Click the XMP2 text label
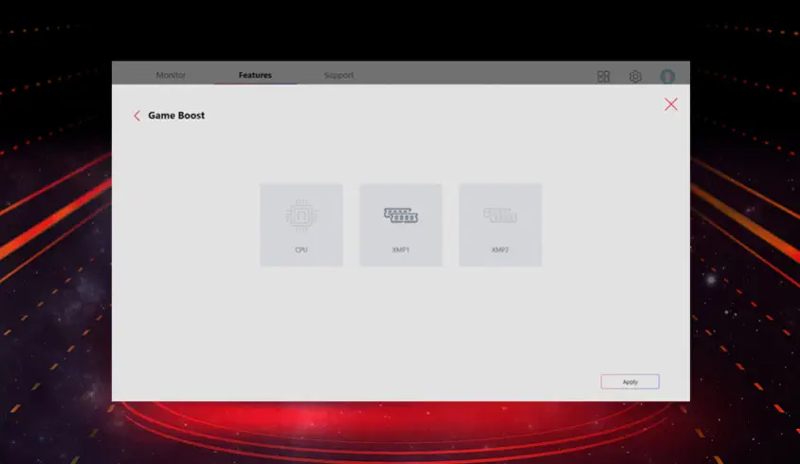Screen dimensions: 800x464 tap(500, 250)
